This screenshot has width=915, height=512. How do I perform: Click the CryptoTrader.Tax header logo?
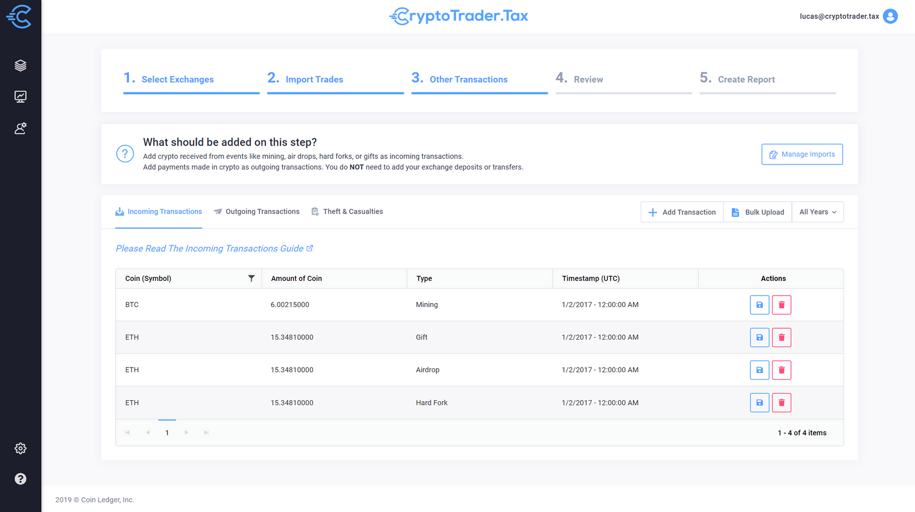point(459,16)
